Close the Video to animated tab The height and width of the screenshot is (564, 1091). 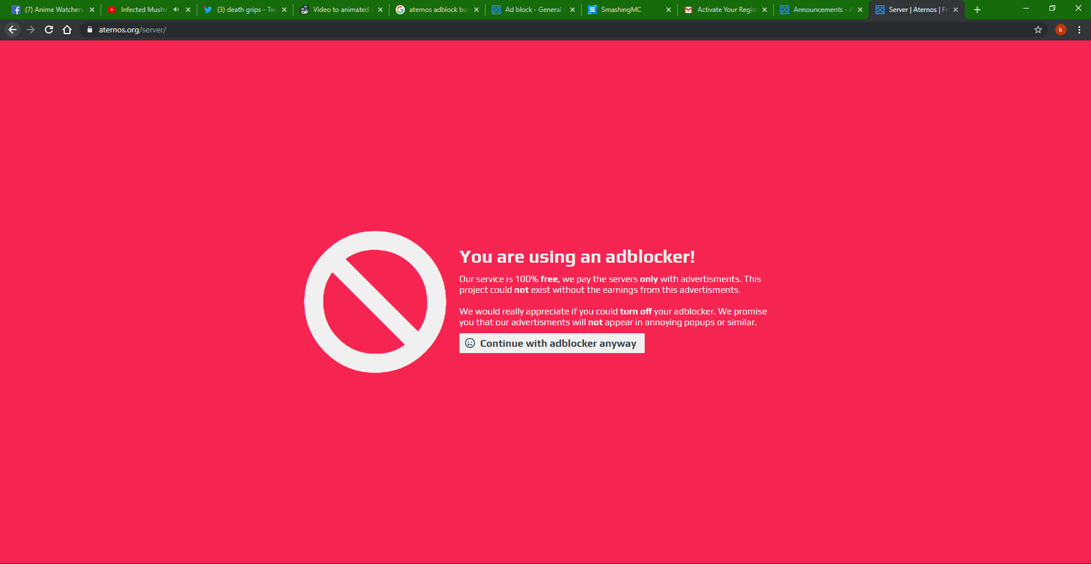pos(380,10)
